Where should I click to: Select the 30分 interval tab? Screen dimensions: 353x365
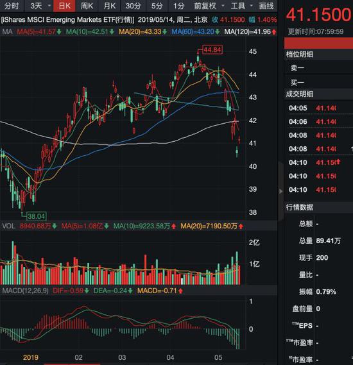point(133,6)
